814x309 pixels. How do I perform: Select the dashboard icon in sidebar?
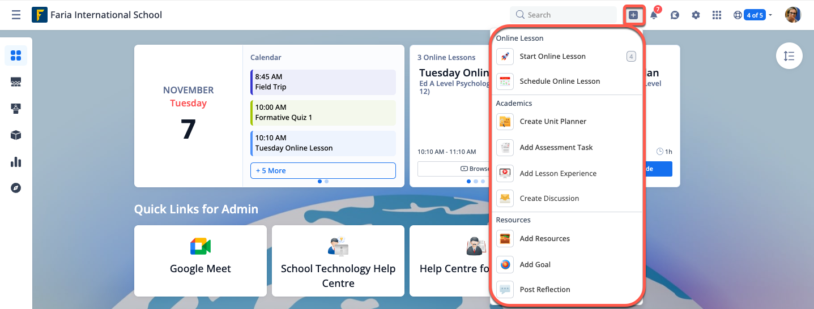[16, 55]
